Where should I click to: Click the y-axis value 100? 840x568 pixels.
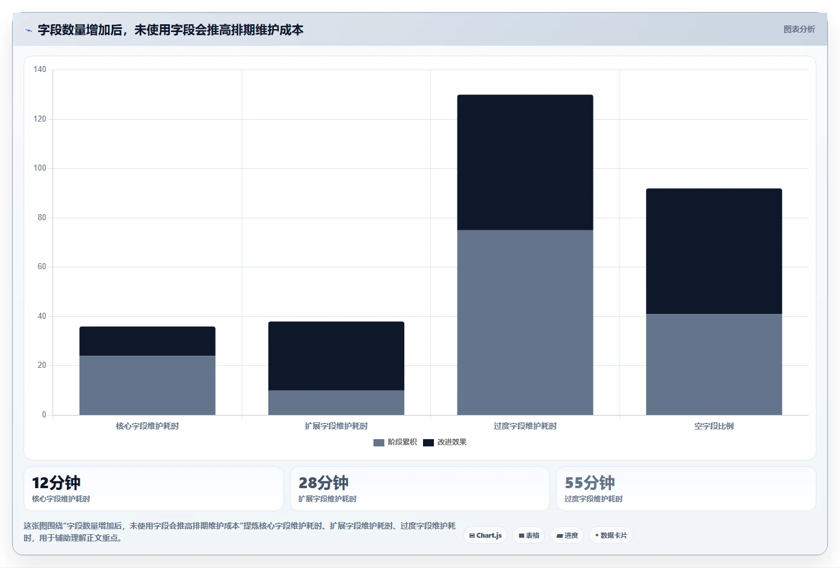(x=40, y=168)
